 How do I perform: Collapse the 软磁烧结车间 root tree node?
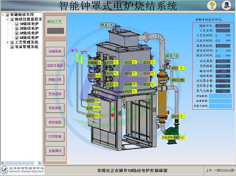pos(3,14)
